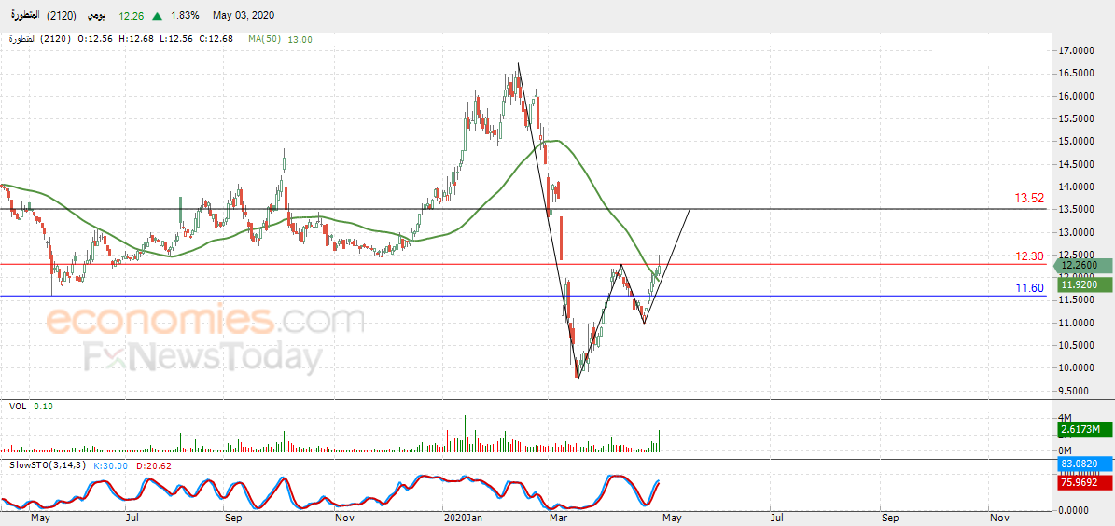Click the 4M volume axis label
The width and height of the screenshot is (1115, 526).
(x=1065, y=417)
